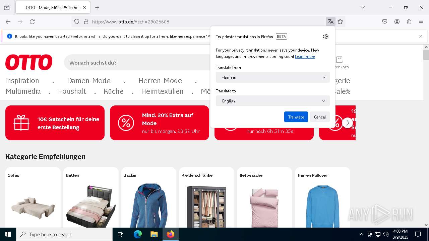The width and height of the screenshot is (429, 241).
Task: Open the list all tabs chevron
Action: pos(363,7)
